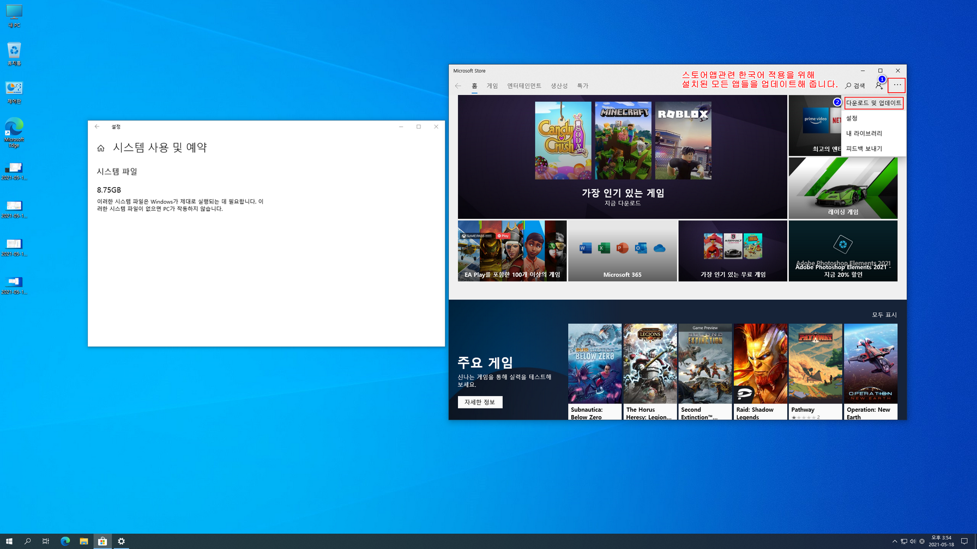
Task: Open the Roblox game tile
Action: [683, 141]
